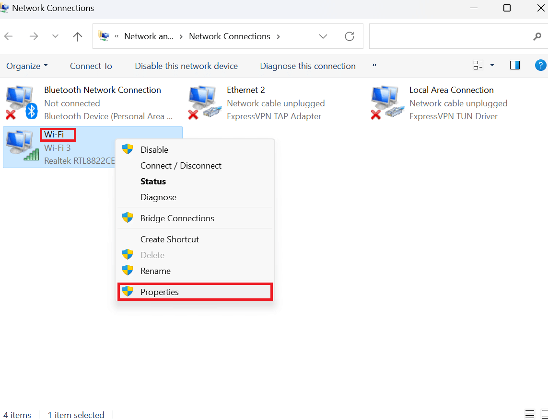The image size is (548, 420).
Task: Show more toolbar commands chevron
Action: click(374, 66)
